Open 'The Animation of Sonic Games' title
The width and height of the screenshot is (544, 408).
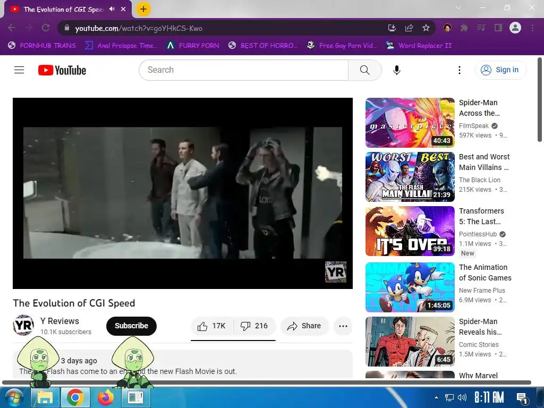tap(485, 273)
